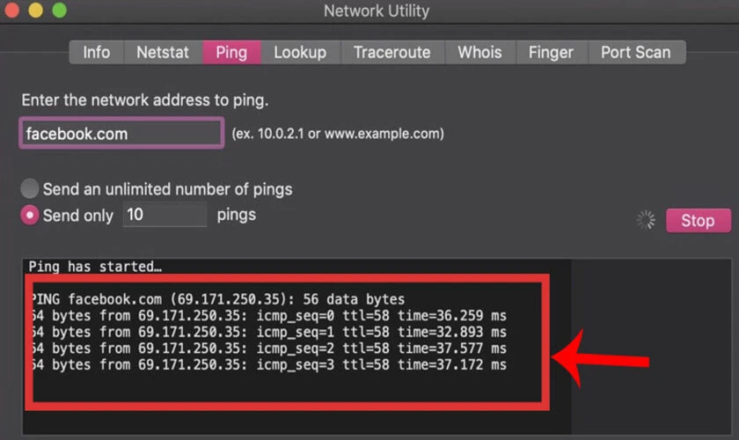Viewport: 739px width, 440px height.
Task: Zoom the window with green button
Action: (x=60, y=10)
